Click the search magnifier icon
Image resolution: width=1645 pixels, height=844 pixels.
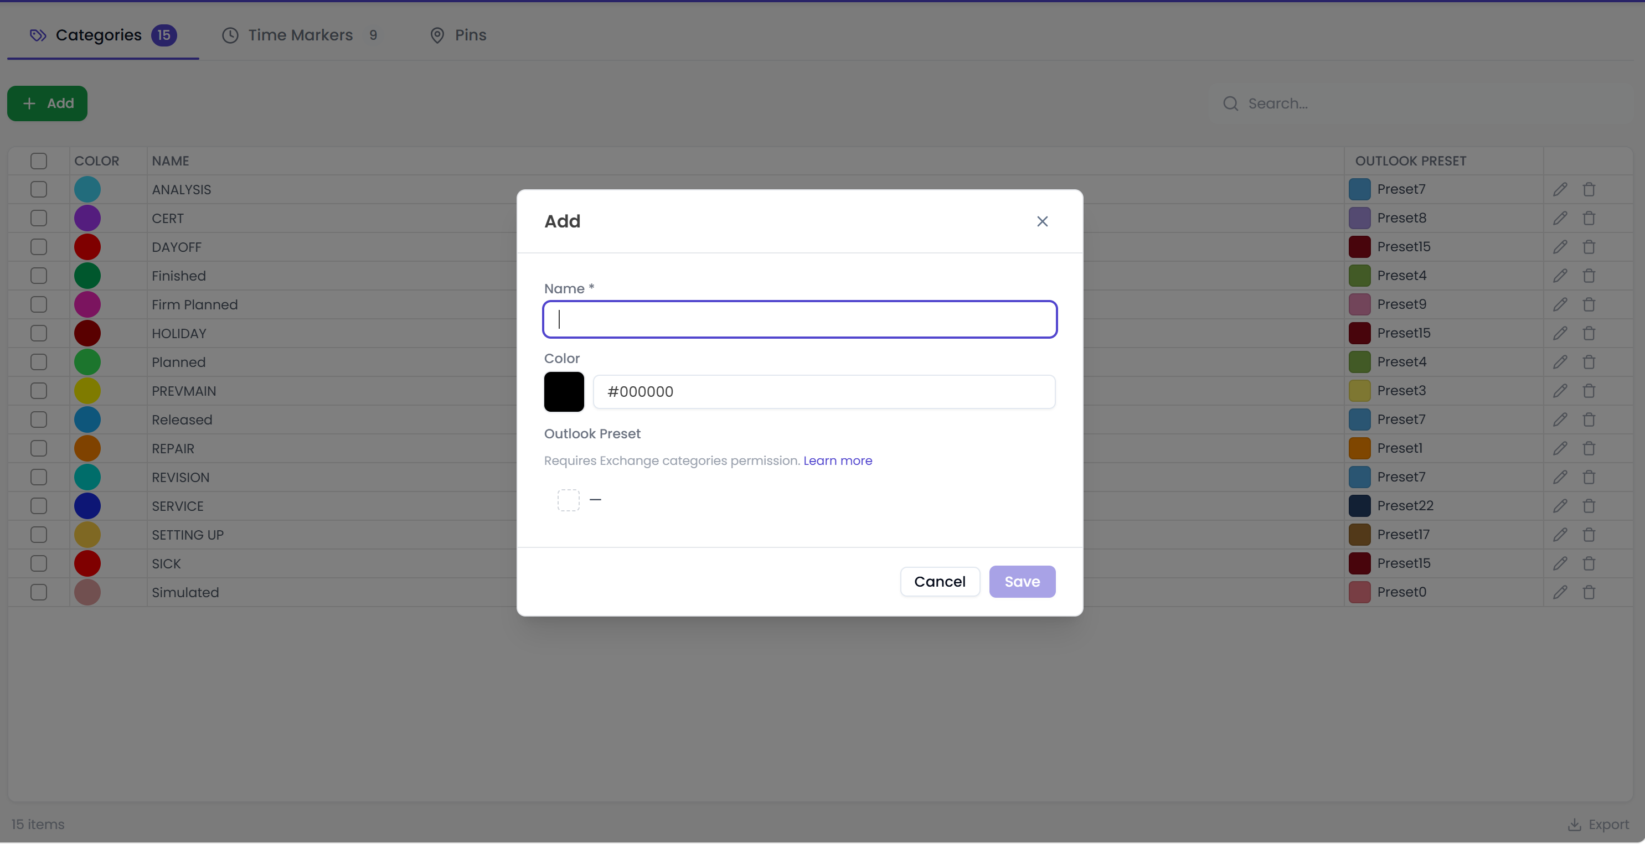[x=1230, y=103]
